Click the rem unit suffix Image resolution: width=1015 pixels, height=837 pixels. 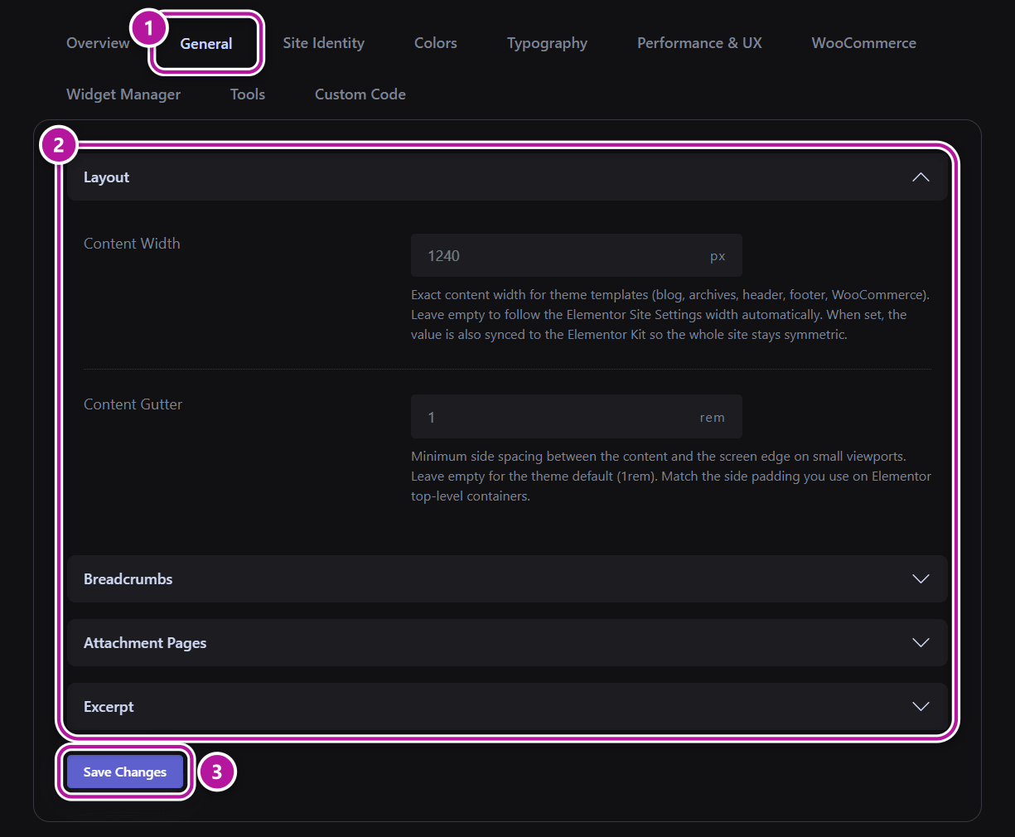[713, 418]
